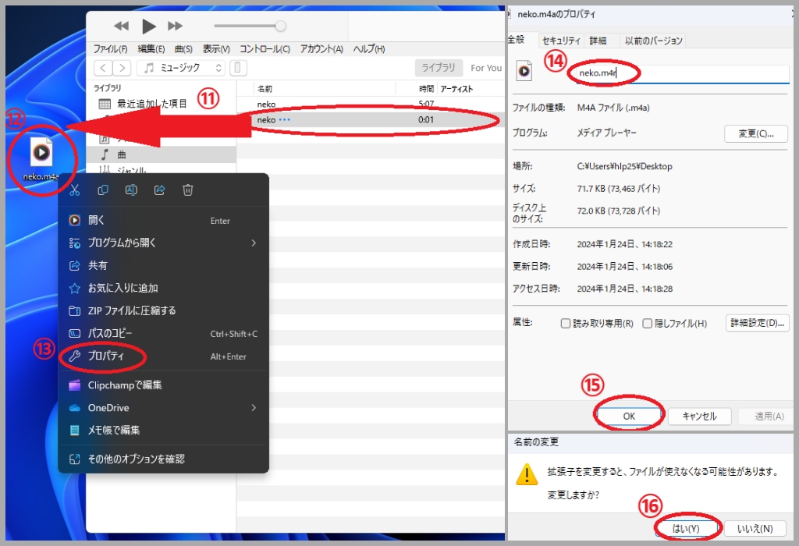
Task: Select the neko song lasting 5:07
Action: pos(371,104)
